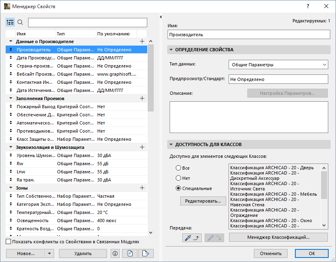The height and width of the screenshot is (262, 336).
Task: Select Классификация ARCHICAD - 20 - Дверь entry
Action: (272, 168)
